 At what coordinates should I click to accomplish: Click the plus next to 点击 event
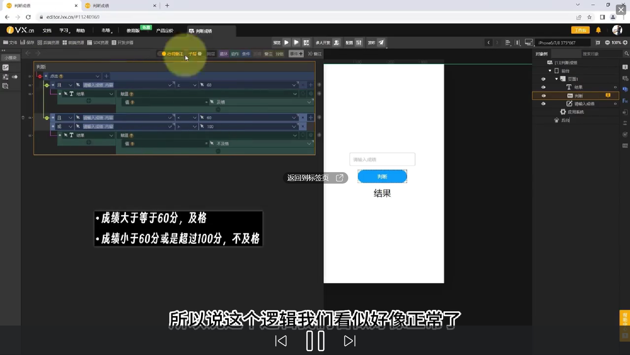pyautogui.click(x=107, y=76)
